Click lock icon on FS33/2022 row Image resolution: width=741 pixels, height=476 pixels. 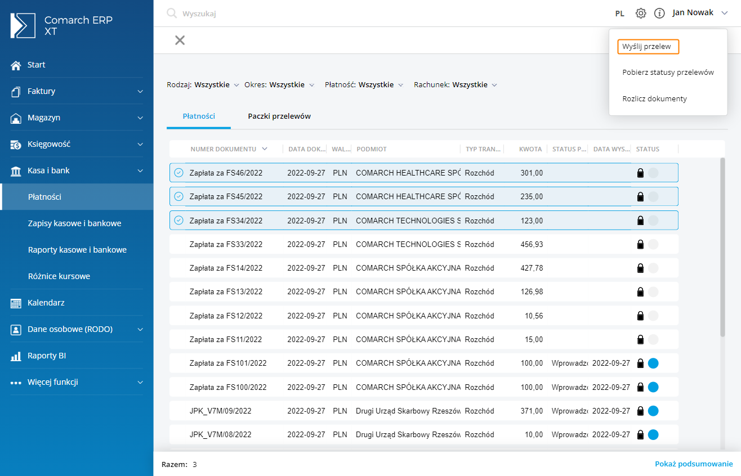point(640,245)
